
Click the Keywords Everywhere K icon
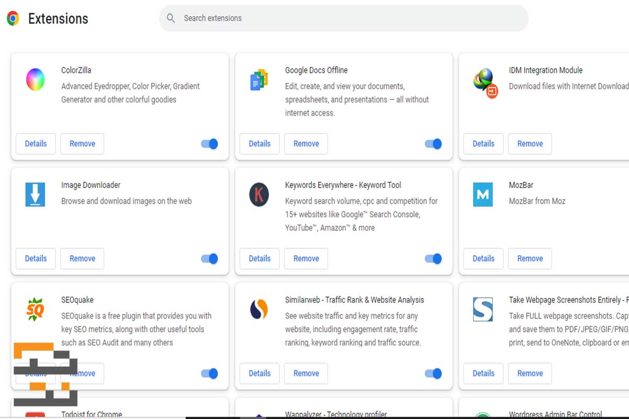click(x=259, y=195)
